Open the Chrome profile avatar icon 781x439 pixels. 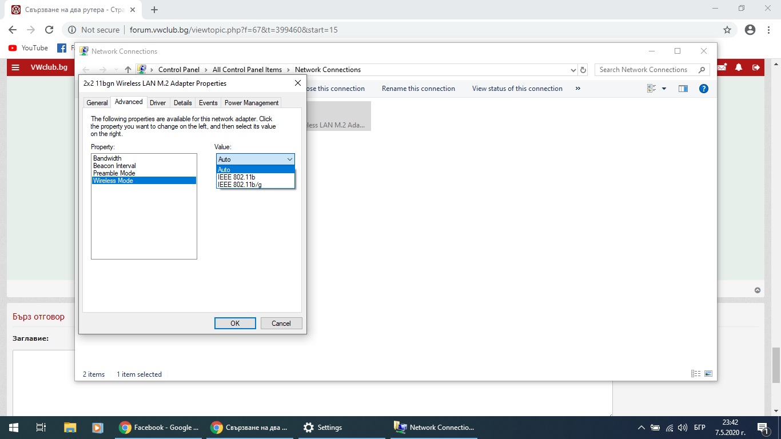coord(750,30)
